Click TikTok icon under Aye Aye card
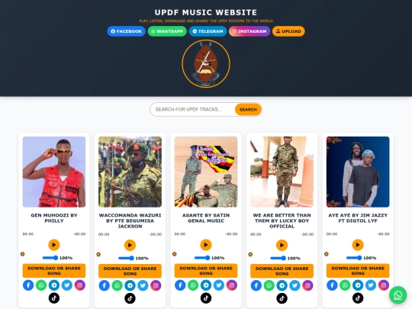The width and height of the screenshot is (412, 309). tap(358, 298)
